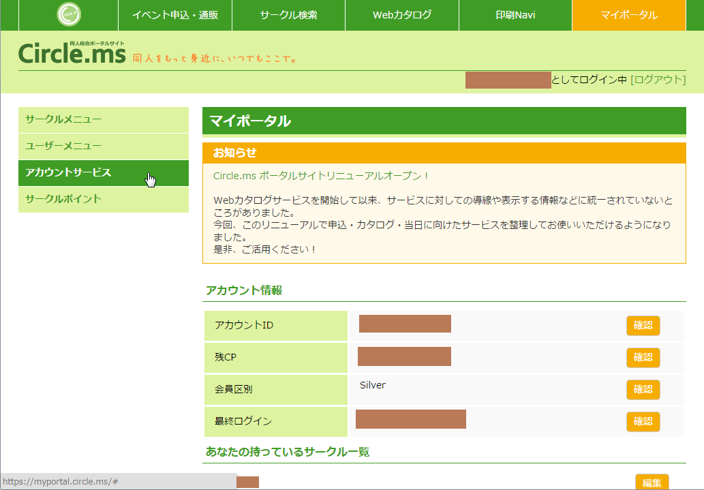This screenshot has height=490, width=704.
Task: Click the large Circle.ms site logo
Action: (72, 52)
